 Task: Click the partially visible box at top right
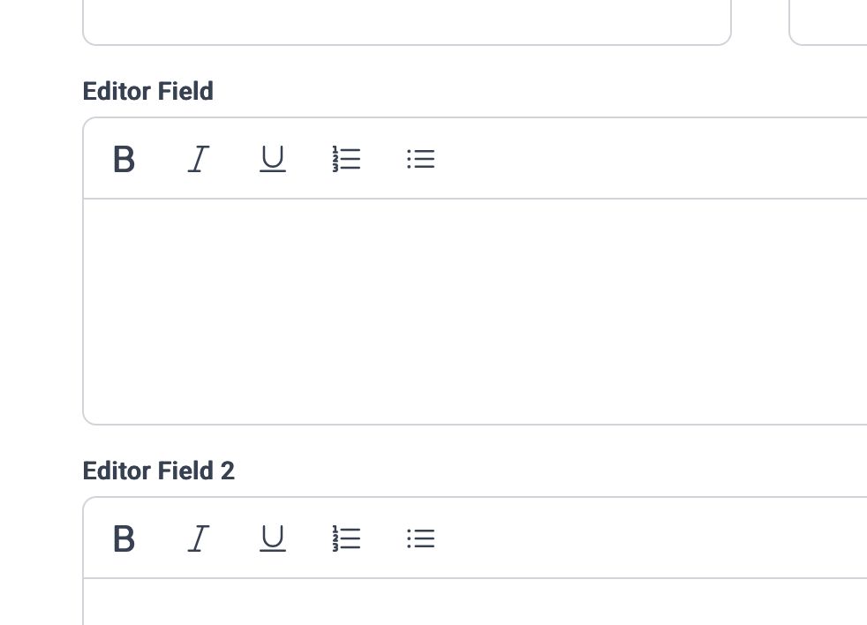pos(828,22)
